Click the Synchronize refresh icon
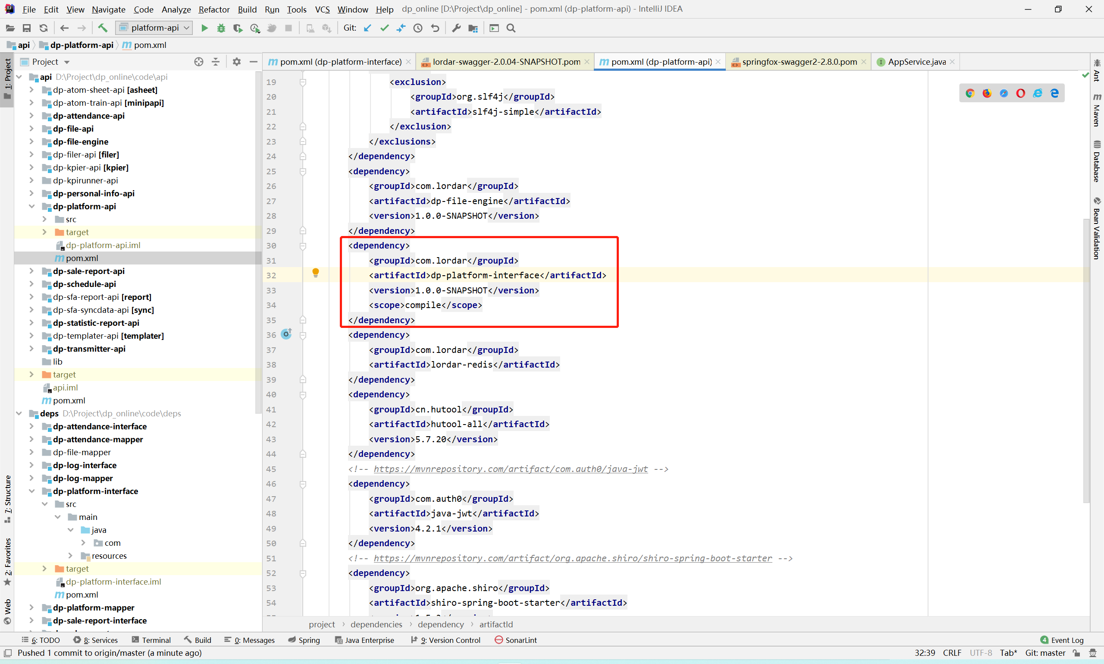 click(44, 28)
